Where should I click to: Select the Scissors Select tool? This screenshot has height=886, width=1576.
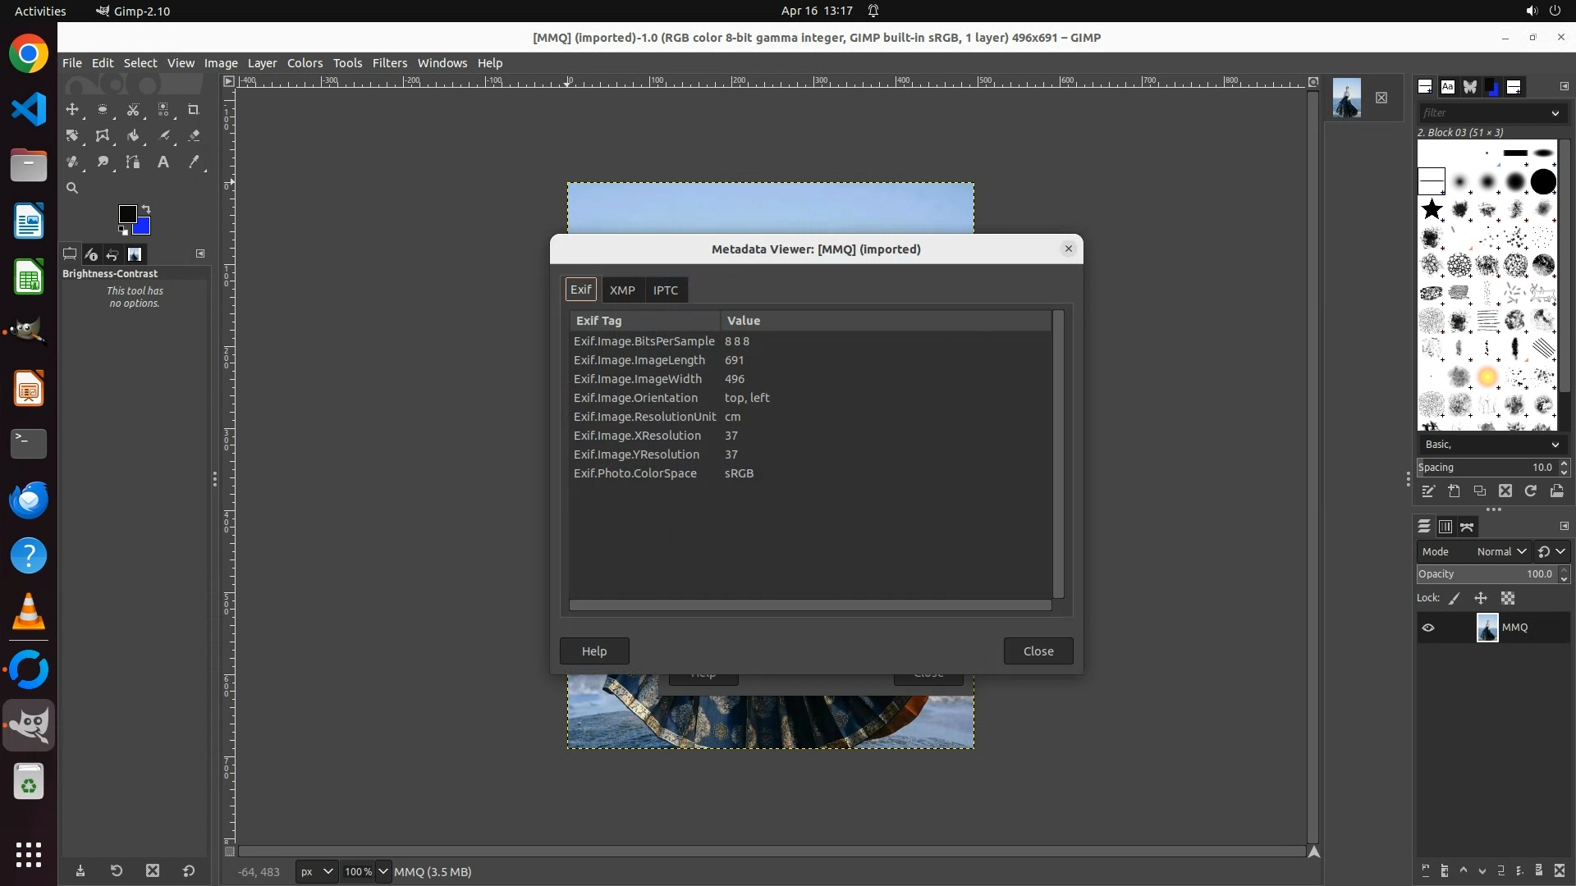coord(133,110)
